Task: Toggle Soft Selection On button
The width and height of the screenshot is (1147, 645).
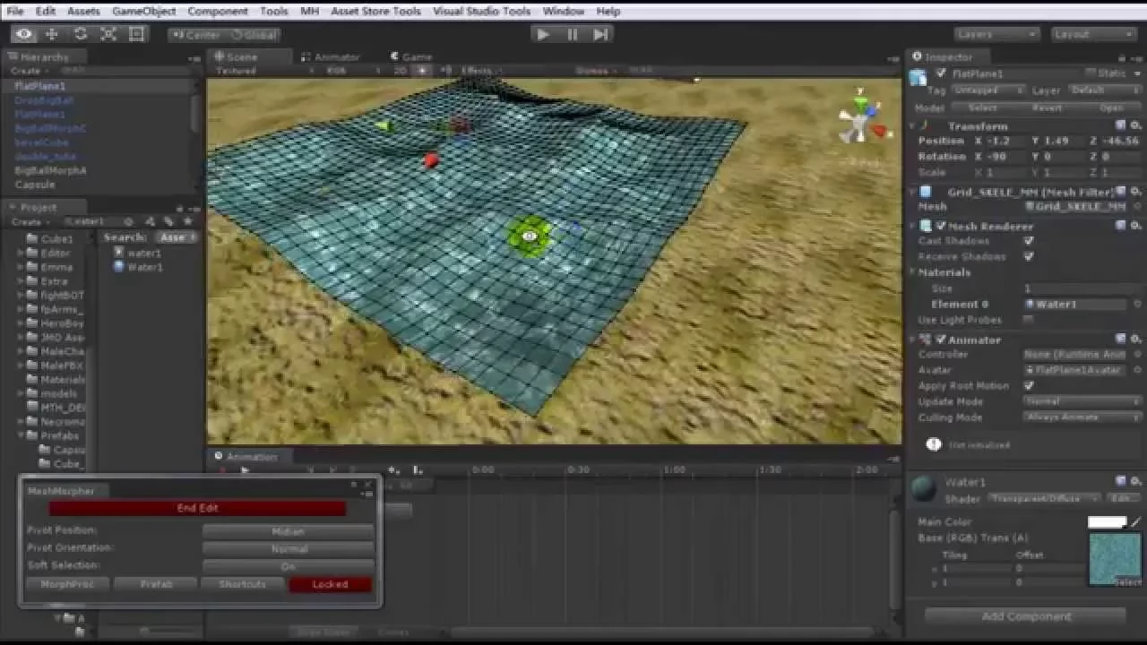Action: pos(288,566)
